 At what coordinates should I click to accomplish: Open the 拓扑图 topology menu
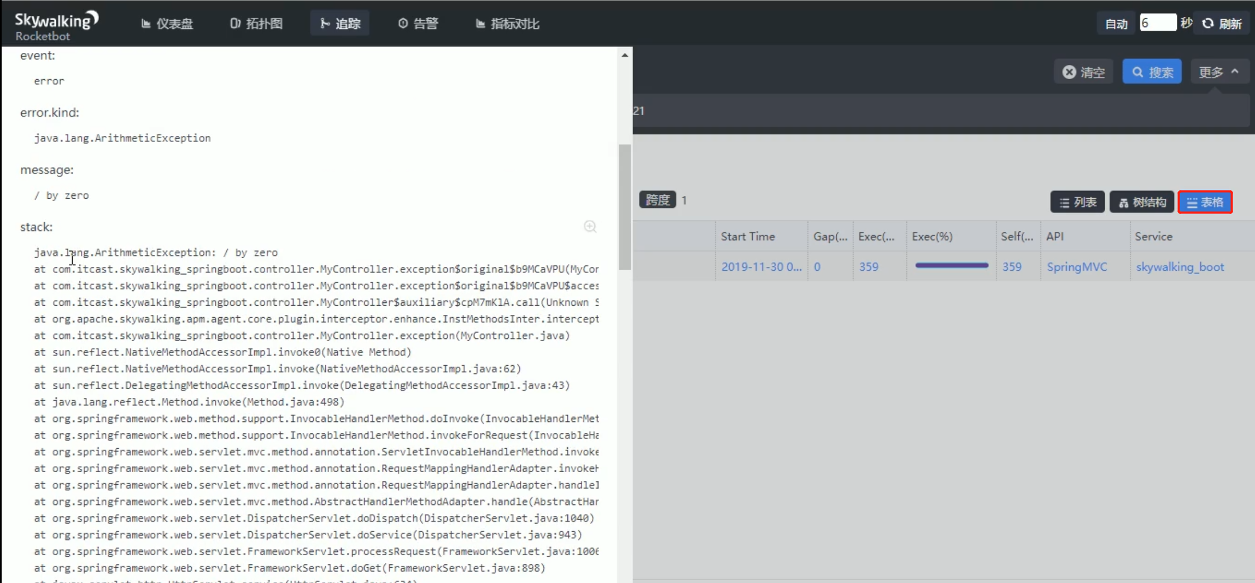click(x=256, y=23)
